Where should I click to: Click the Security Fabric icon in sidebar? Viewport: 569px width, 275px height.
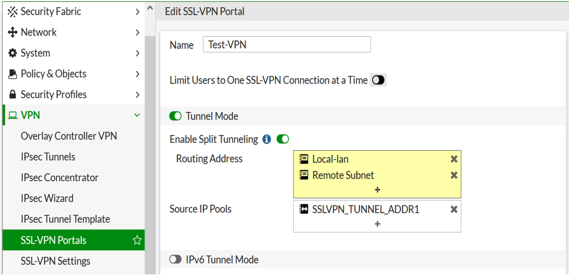coord(12,12)
